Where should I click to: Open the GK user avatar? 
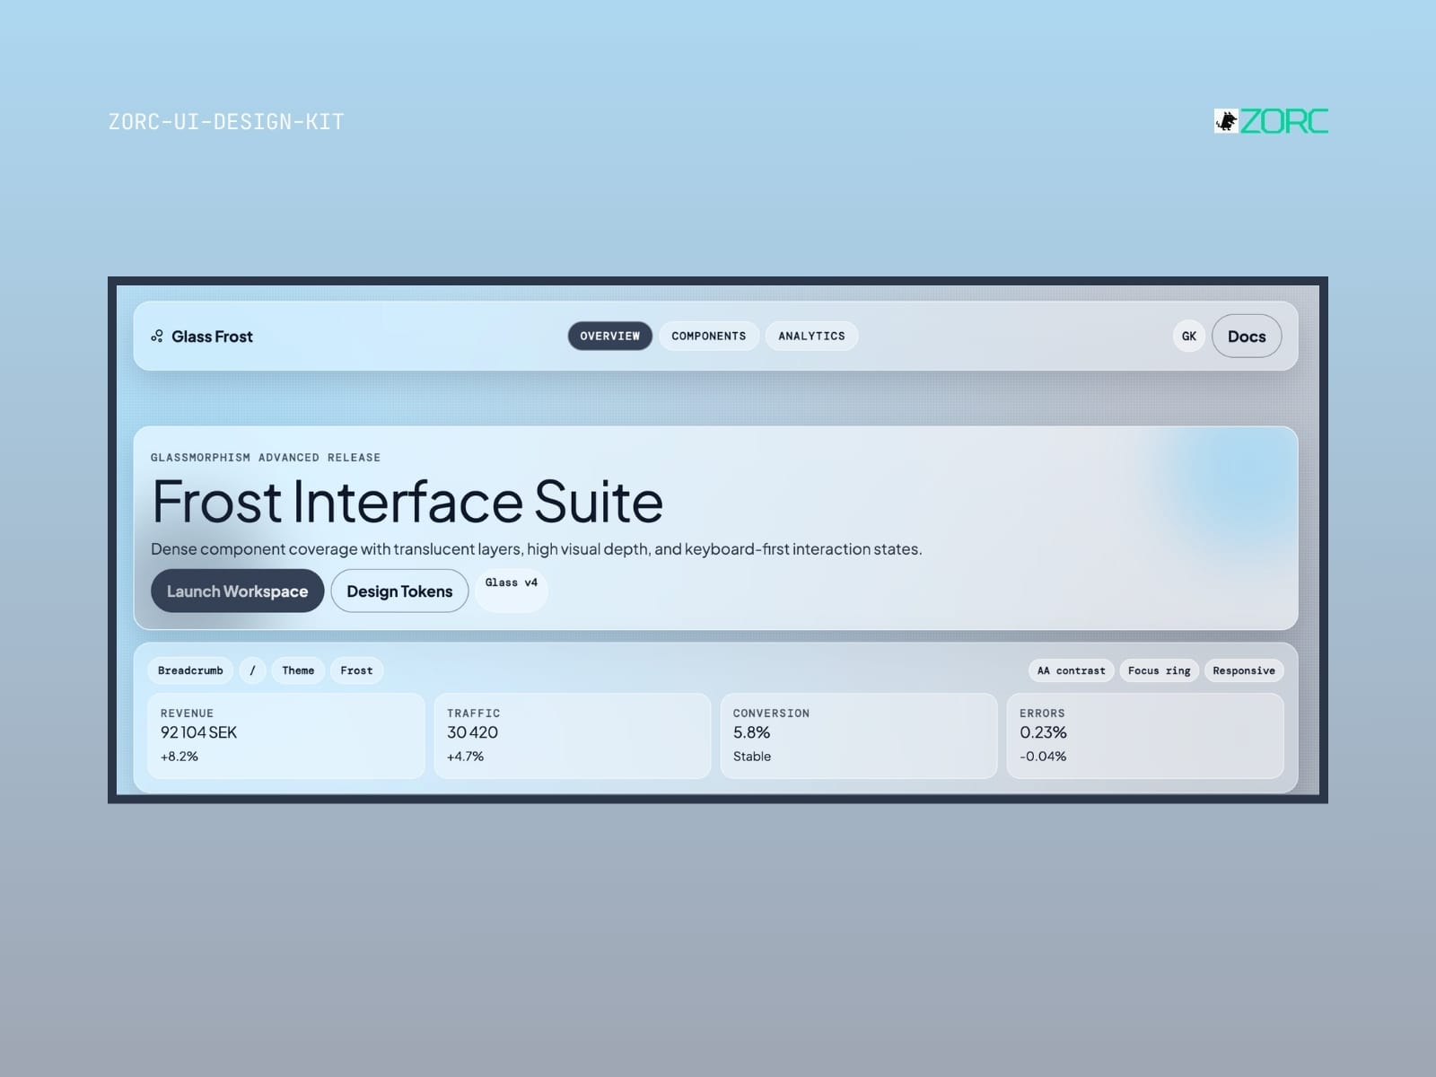point(1189,337)
